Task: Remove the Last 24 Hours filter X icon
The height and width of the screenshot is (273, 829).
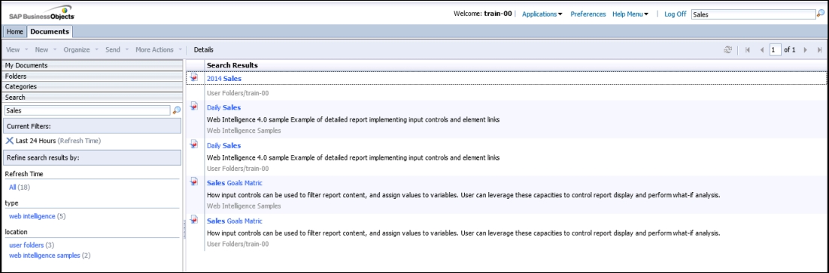Action: 10,141
